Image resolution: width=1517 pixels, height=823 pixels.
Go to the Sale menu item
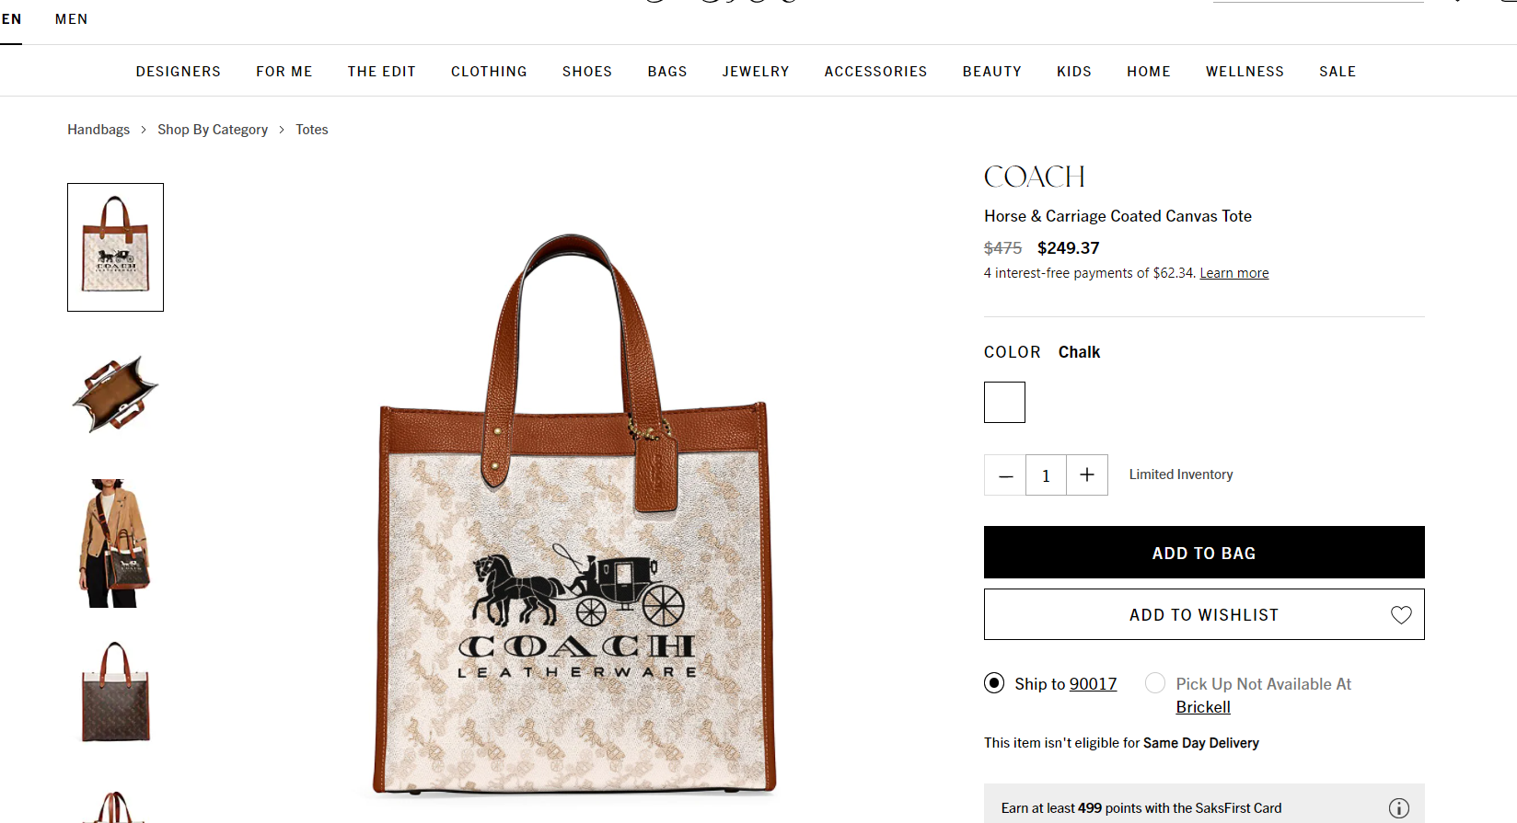pos(1338,72)
